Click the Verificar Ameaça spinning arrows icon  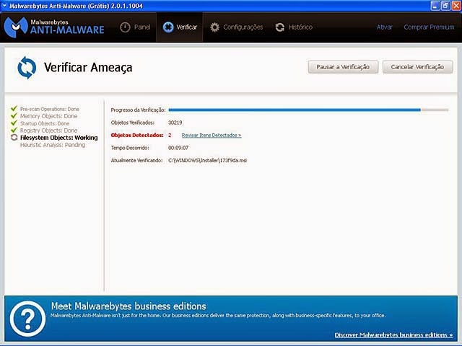click(27, 68)
